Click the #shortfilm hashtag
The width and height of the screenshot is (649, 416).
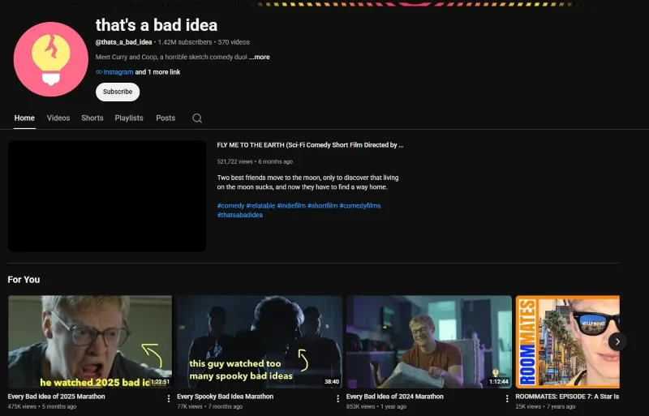(322, 206)
